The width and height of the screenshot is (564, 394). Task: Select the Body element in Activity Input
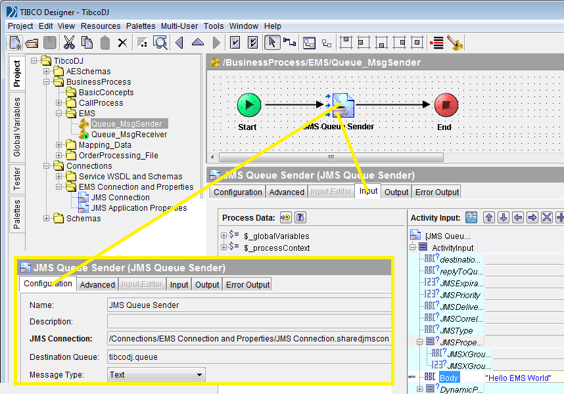coord(449,378)
